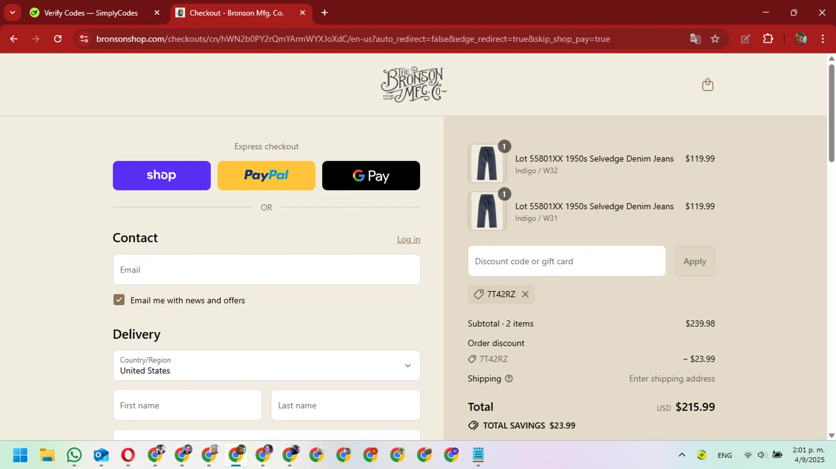Image resolution: width=836 pixels, height=469 pixels.
Task: Click the W32 denim jeans thumbnail
Action: 487,164
